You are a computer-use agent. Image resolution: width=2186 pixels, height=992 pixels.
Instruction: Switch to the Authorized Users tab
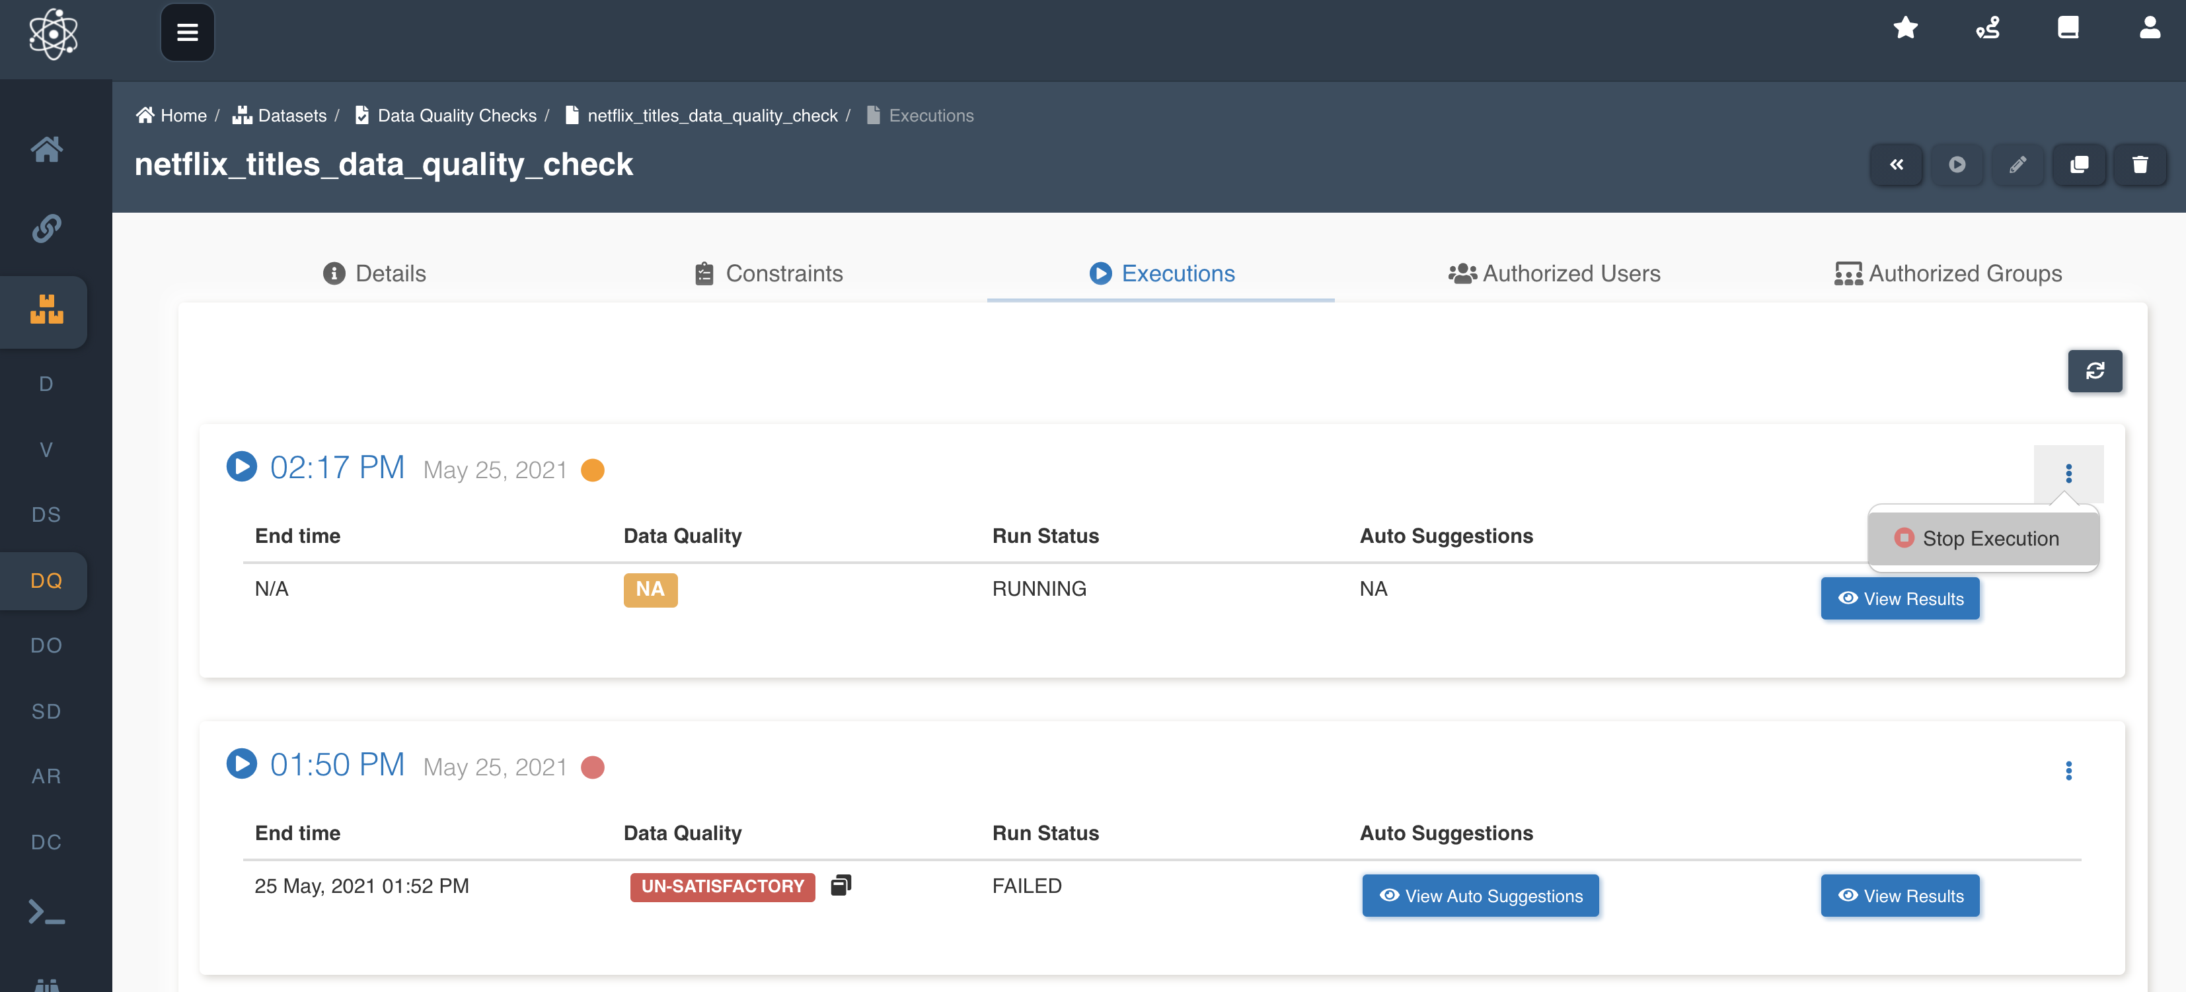pyautogui.click(x=1555, y=273)
